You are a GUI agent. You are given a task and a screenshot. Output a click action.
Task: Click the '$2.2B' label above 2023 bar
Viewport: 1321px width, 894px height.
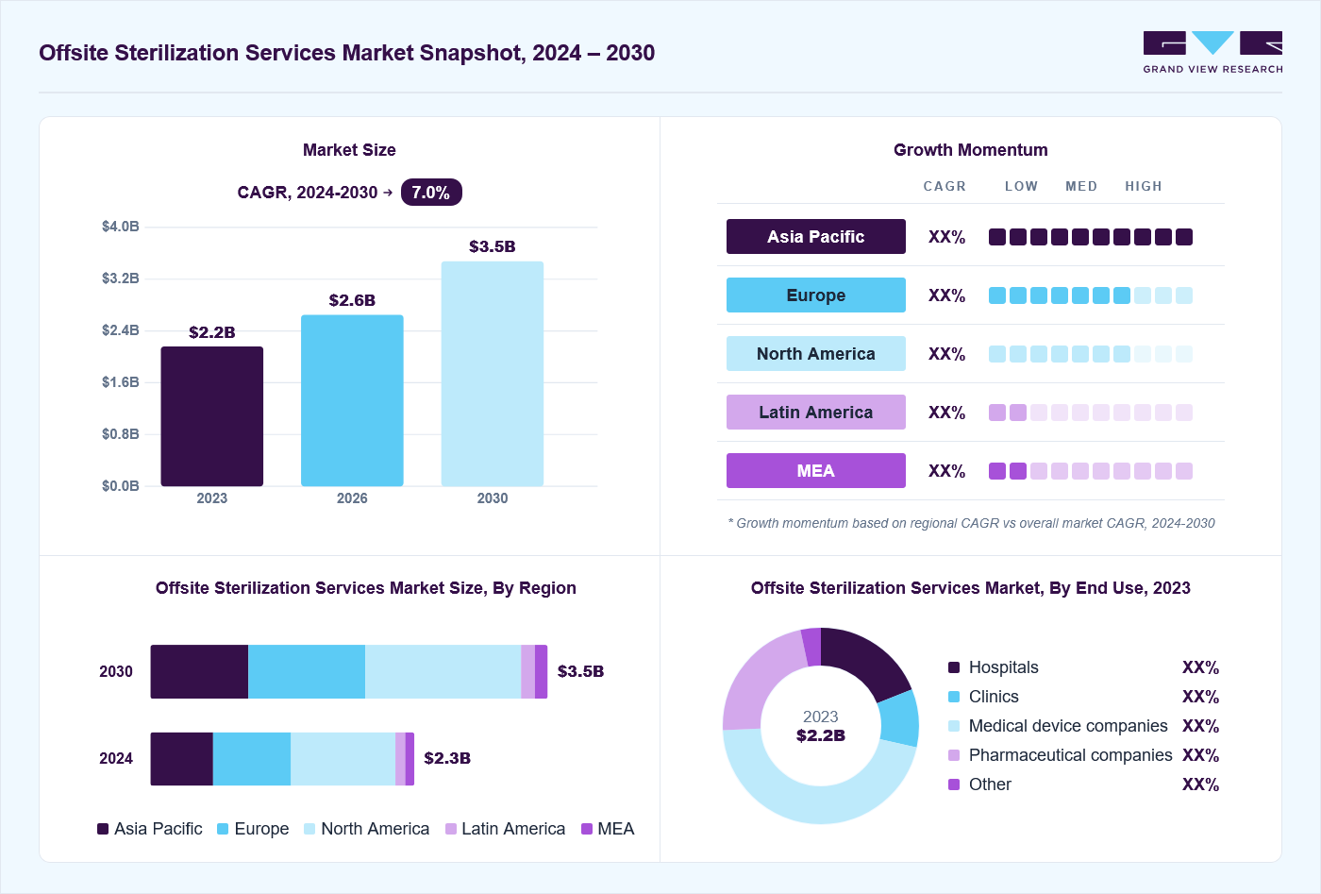coord(212,332)
